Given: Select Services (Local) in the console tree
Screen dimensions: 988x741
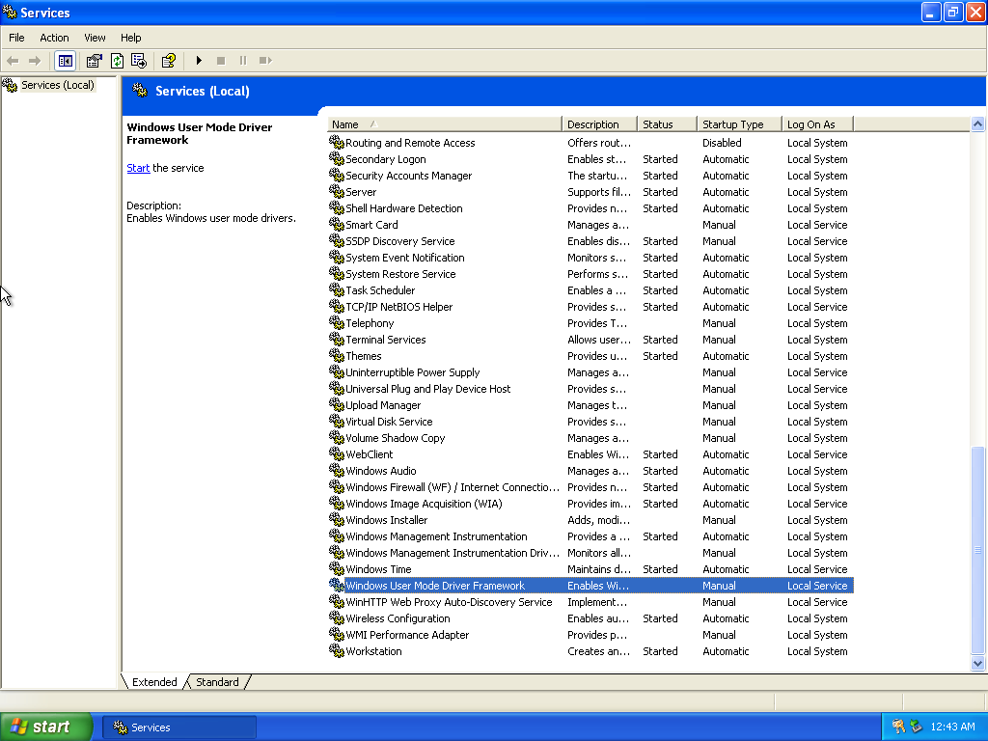Looking at the screenshot, I should (x=57, y=85).
